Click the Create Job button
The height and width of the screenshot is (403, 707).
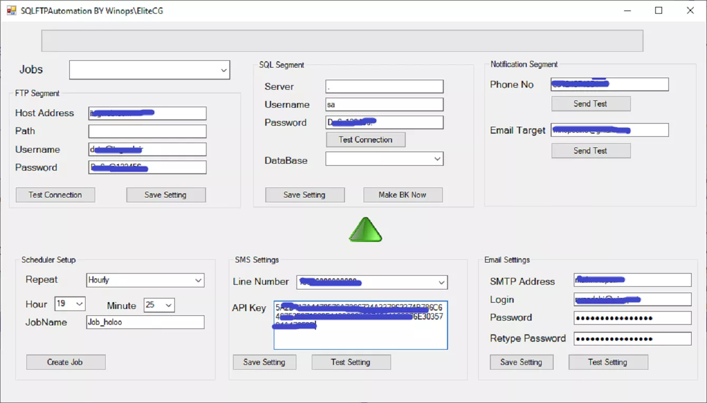pyautogui.click(x=66, y=362)
